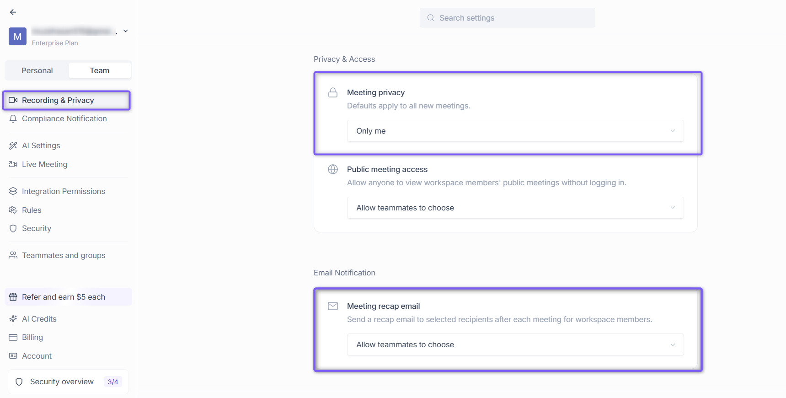Open Recording & Privacy settings

(x=67, y=100)
